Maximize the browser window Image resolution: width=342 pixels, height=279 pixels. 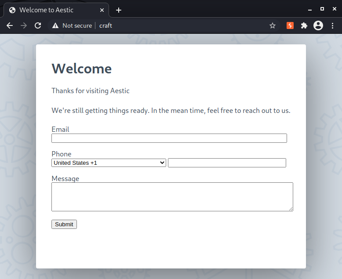pos(322,9)
